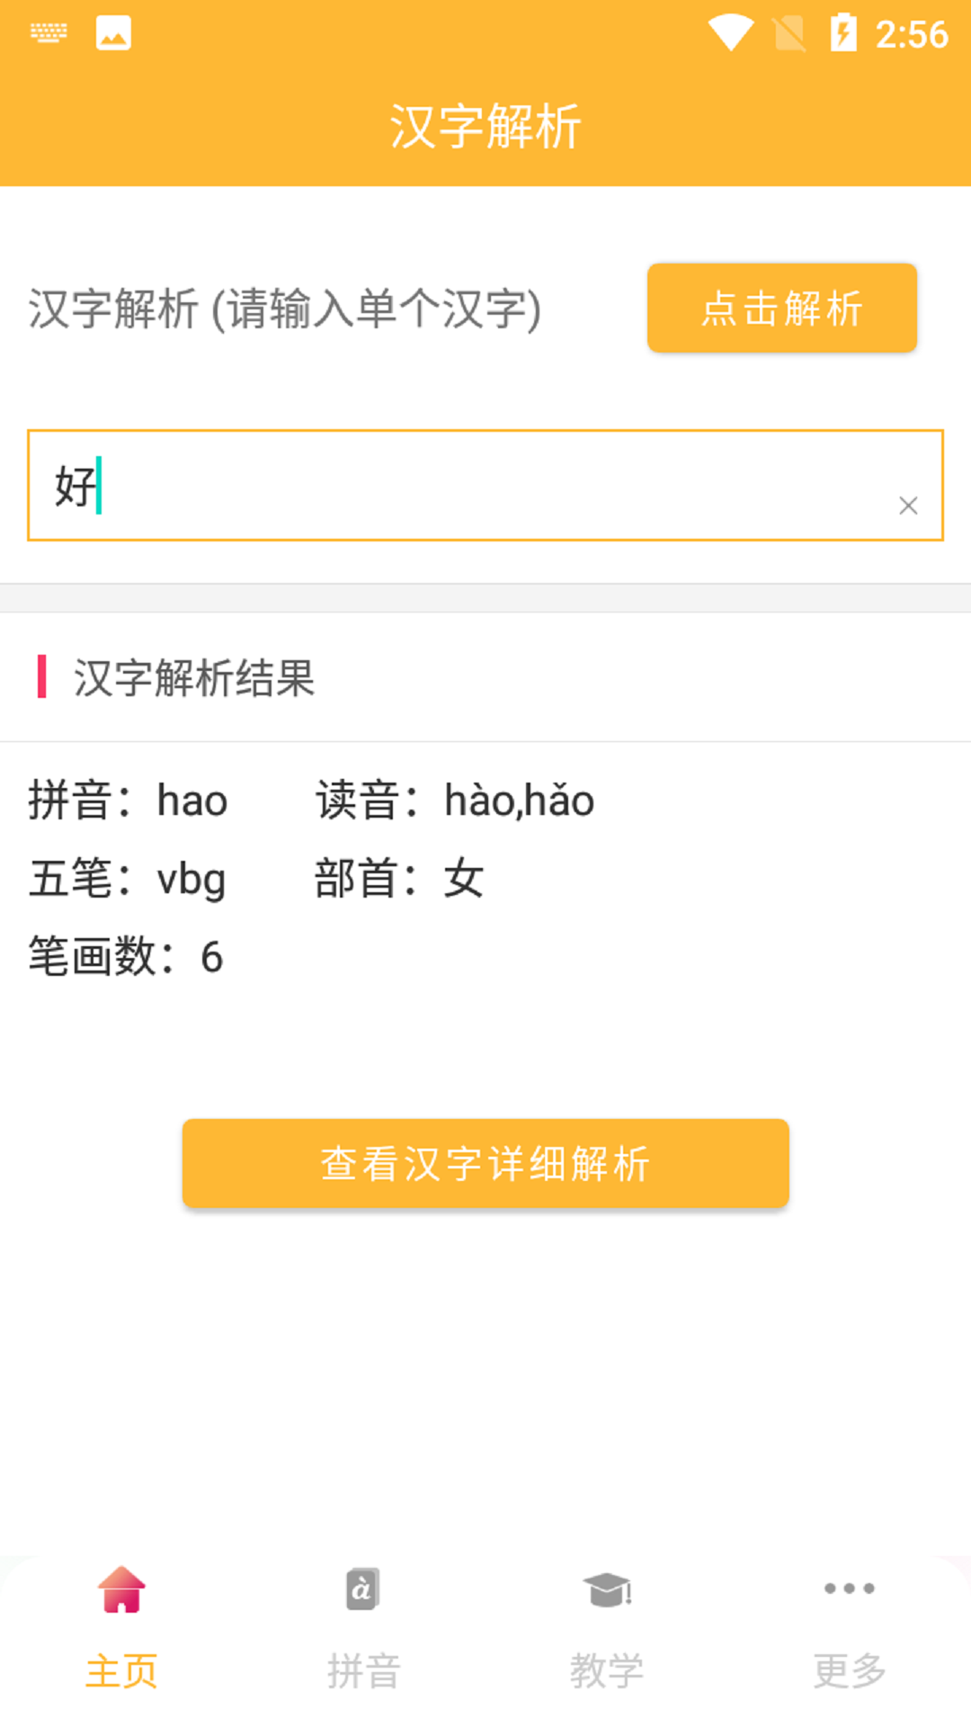Open the 拼音 (Pinyin) tab icon
971x1727 pixels.
point(362,1588)
